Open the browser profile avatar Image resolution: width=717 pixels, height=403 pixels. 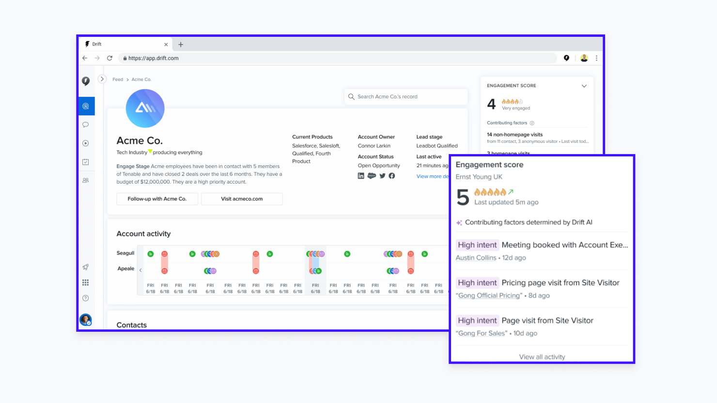584,58
